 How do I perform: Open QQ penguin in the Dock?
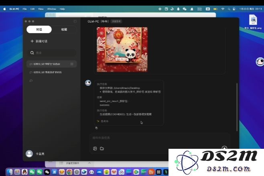(x=24, y=172)
